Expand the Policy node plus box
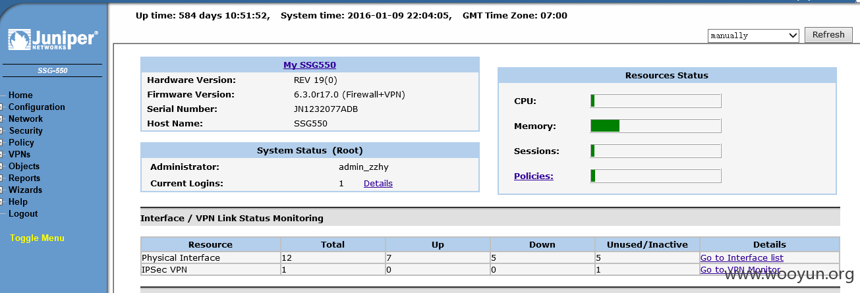860x293 pixels. [x=2, y=143]
